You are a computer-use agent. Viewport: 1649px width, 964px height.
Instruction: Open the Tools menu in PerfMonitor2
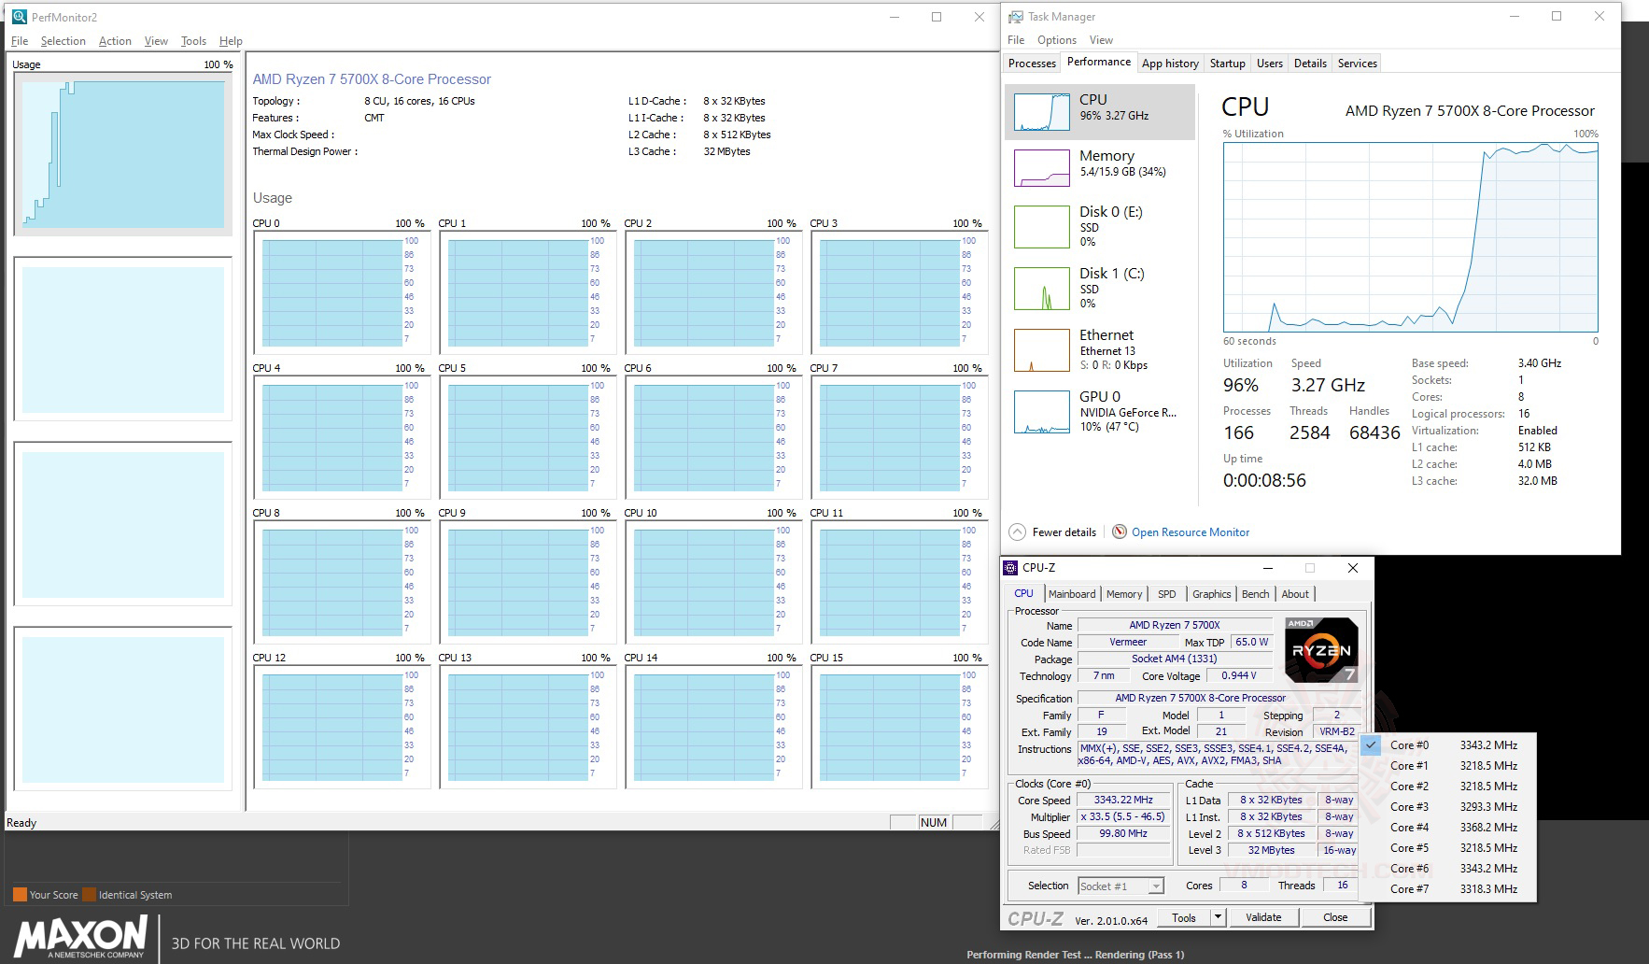pos(193,41)
